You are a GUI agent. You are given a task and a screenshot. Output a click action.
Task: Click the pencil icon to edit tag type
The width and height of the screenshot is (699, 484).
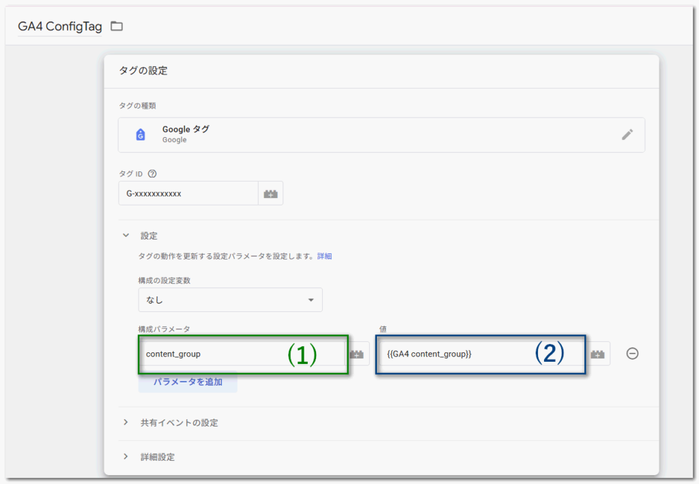pyautogui.click(x=627, y=134)
